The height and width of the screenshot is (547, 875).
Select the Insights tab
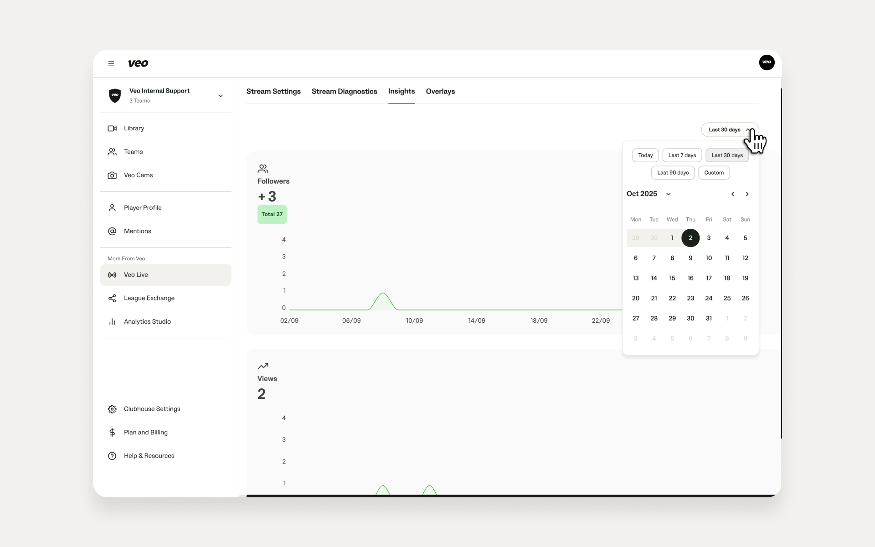pos(401,91)
